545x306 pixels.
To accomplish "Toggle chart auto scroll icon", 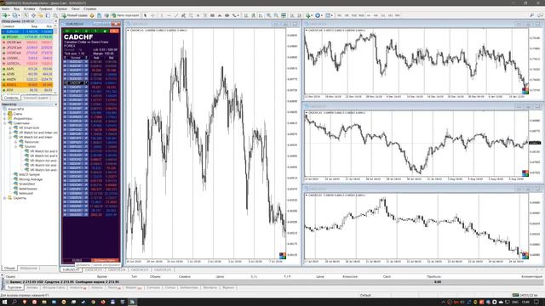I will point(292,15).
